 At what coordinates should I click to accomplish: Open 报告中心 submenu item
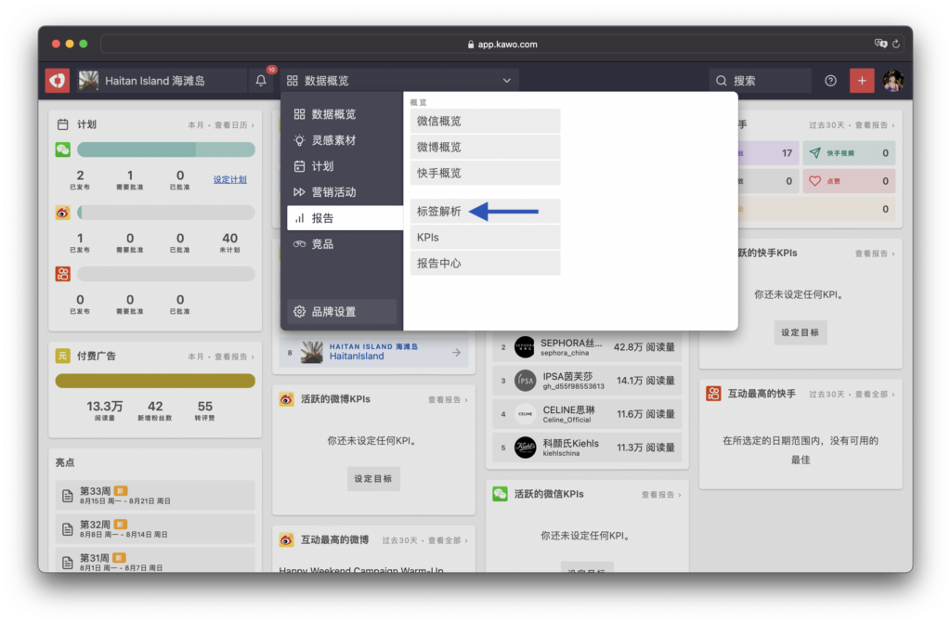pyautogui.click(x=438, y=264)
